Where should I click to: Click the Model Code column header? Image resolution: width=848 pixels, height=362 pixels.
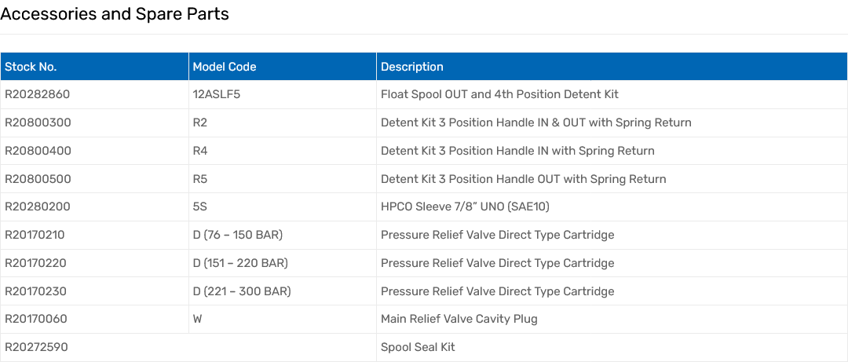225,67
